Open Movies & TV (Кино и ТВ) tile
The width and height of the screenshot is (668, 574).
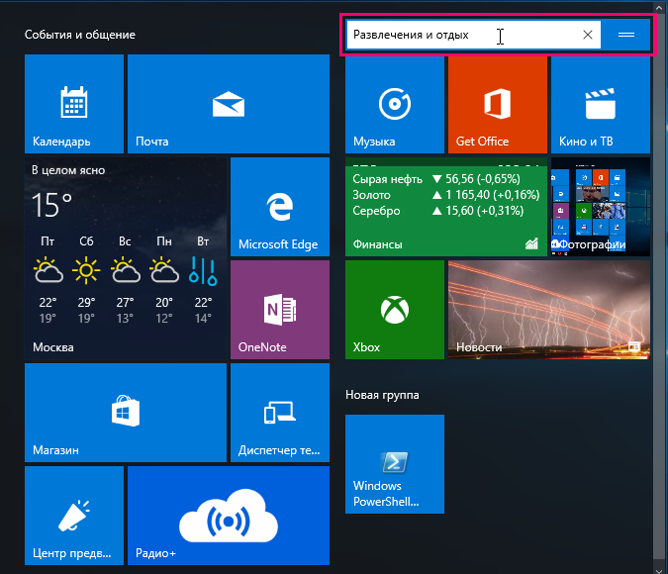(600, 103)
